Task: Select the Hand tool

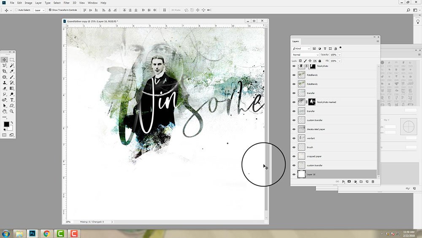Action: (x=4, y=111)
